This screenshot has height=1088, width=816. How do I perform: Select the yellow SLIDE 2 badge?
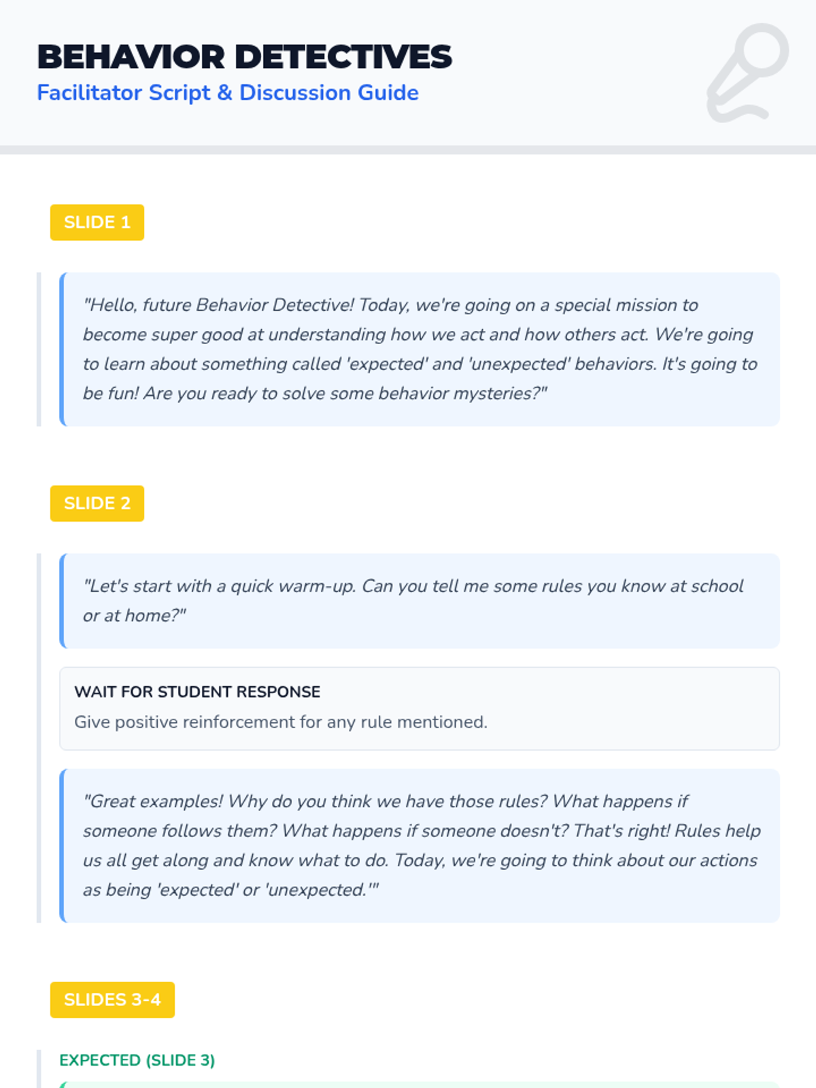pos(97,503)
